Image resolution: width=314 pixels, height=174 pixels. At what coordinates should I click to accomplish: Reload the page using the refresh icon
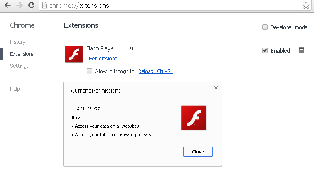coord(31,5)
